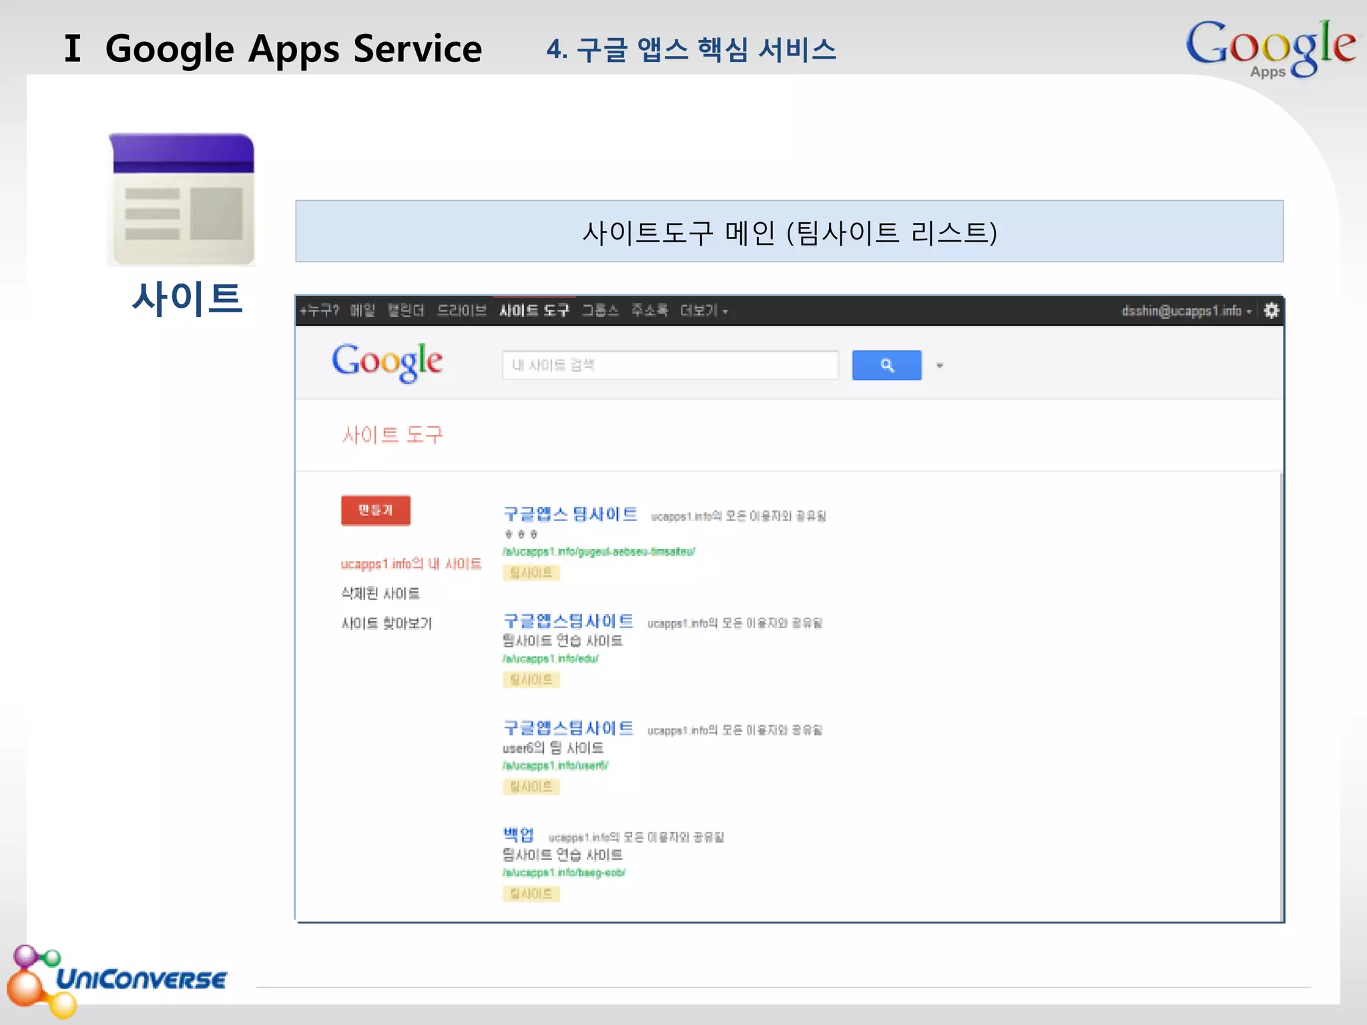Click the 팀사이트 tag under /edu/ URL
This screenshot has width=1367, height=1025.
coord(531,680)
